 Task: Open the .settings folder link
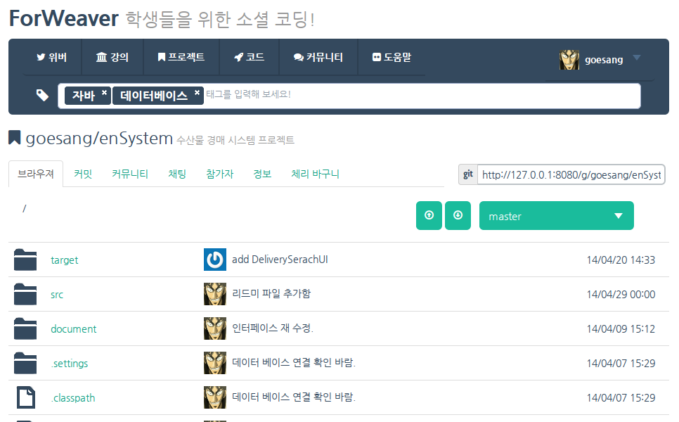point(70,364)
